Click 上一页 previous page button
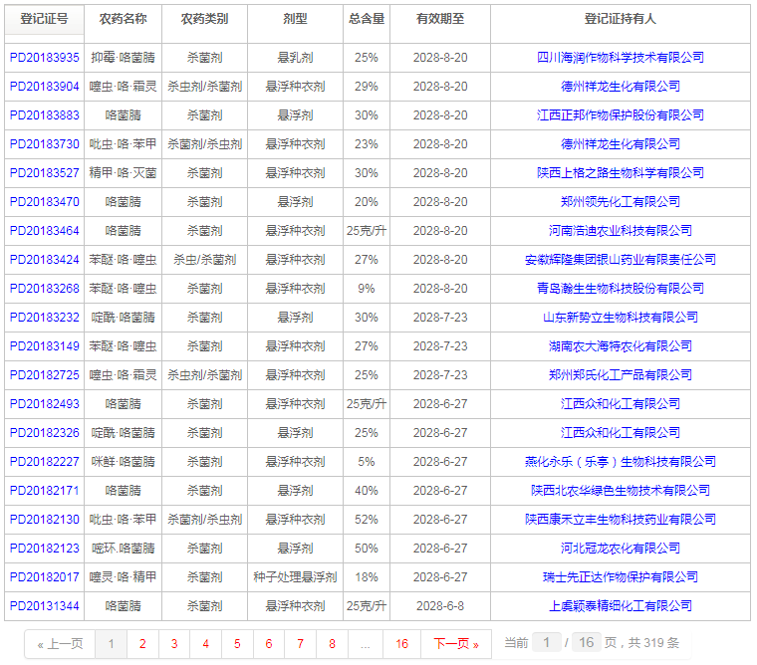This screenshot has height=665, width=757. (61, 644)
